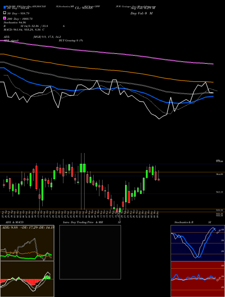This screenshot has height=297, width=225.
Task: Click the 941.33 price axis label
Action: pos(220,192)
